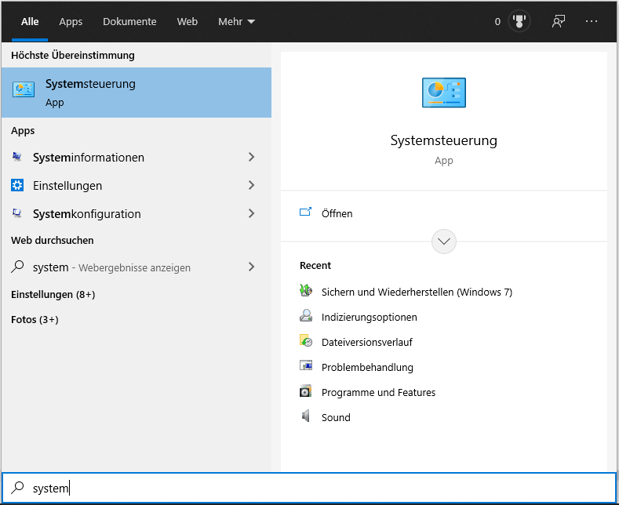
Task: Click the rewards trophy badge icon
Action: (x=519, y=21)
